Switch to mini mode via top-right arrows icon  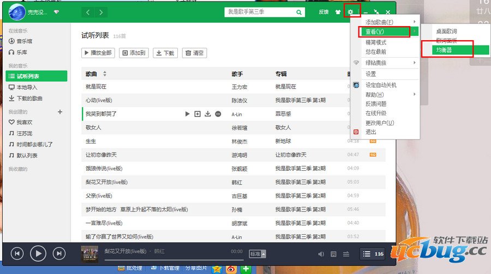[376, 12]
